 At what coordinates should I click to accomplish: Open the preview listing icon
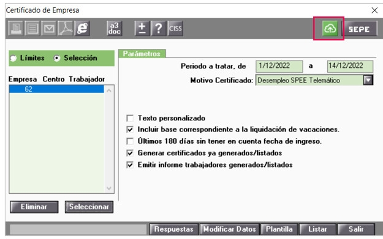click(x=32, y=29)
